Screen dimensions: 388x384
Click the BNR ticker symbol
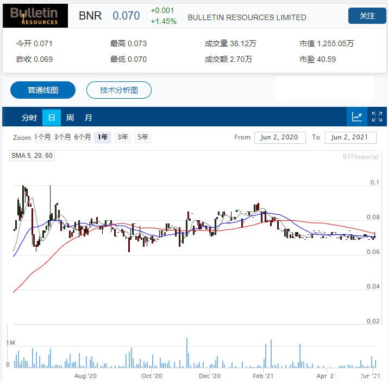tap(90, 16)
